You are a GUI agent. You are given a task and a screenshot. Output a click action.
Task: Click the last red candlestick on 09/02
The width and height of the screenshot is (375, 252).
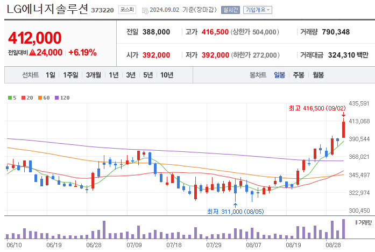click(x=343, y=129)
